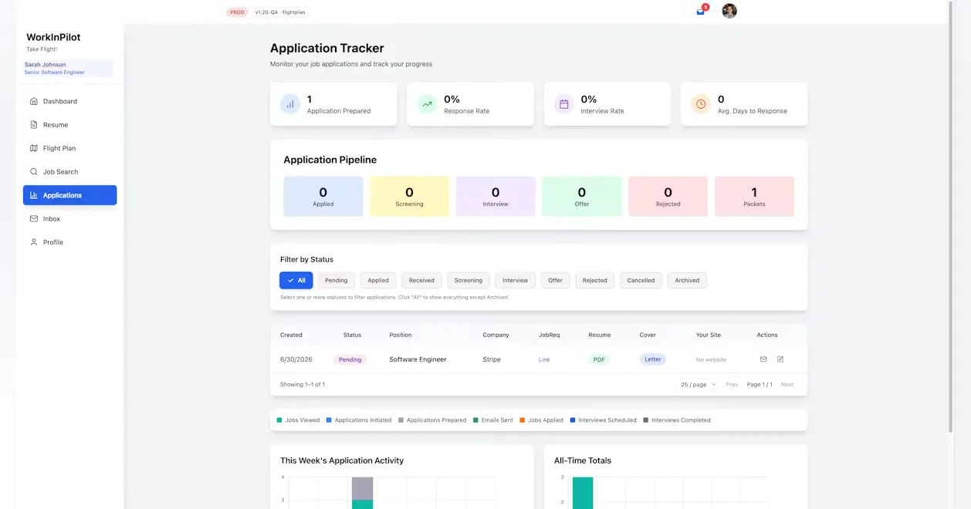The image size is (971, 509).
Task: Click the Next pagination button
Action: tap(787, 384)
